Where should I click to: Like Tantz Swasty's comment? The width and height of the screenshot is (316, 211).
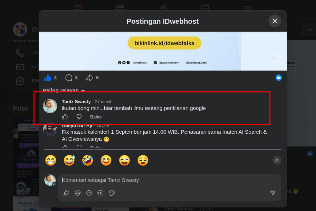tap(65, 117)
